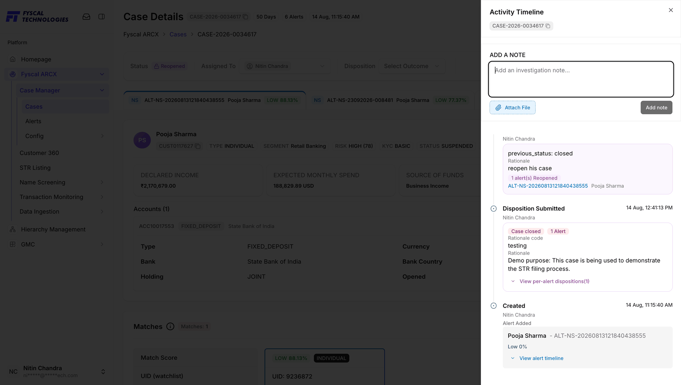The image size is (681, 385).
Task: Click the Homepage house icon
Action: [13, 59]
